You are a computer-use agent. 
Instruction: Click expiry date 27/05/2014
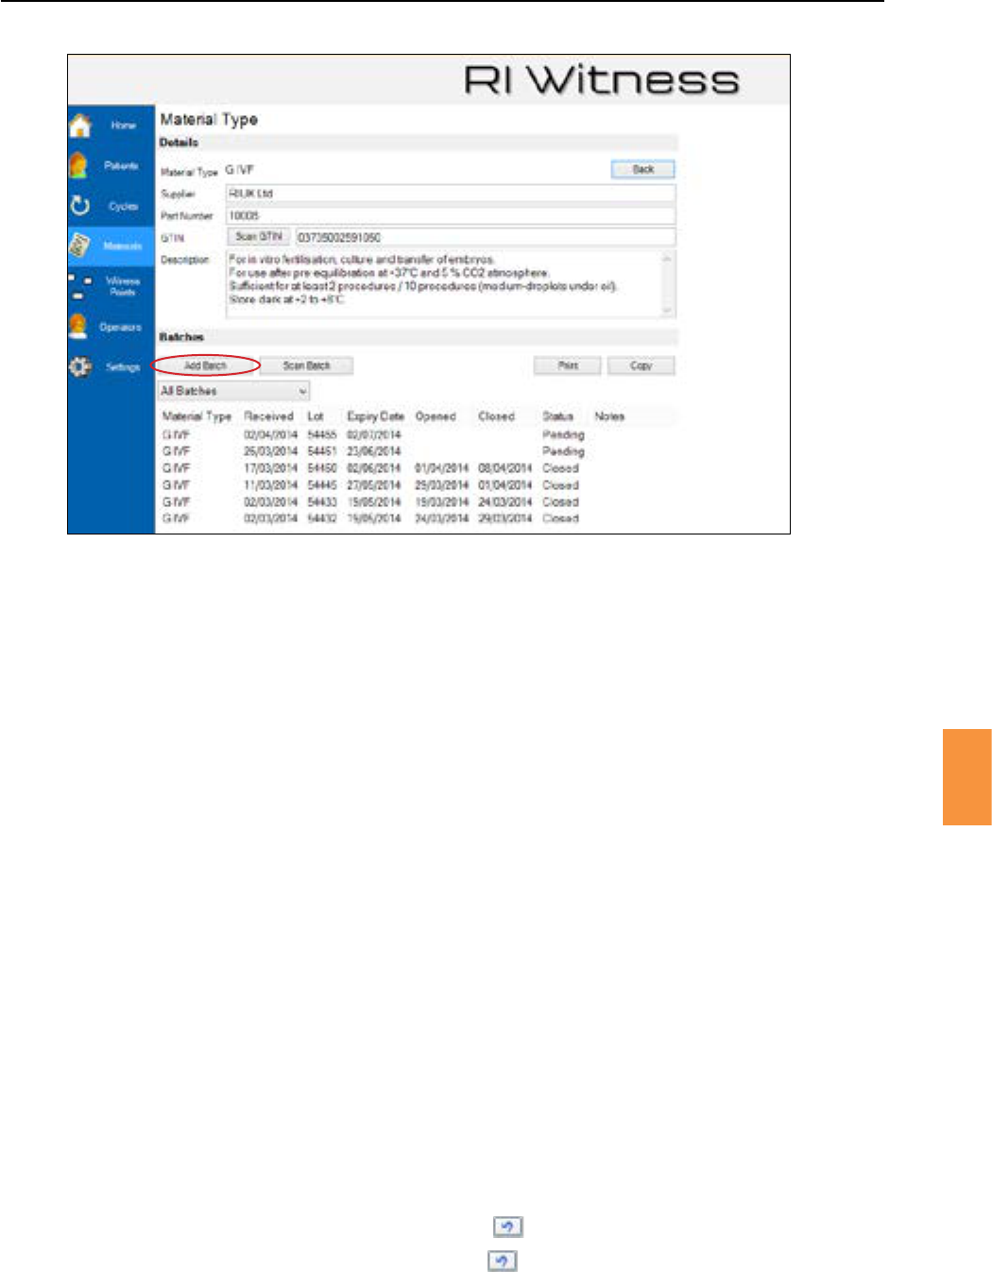coord(374,485)
